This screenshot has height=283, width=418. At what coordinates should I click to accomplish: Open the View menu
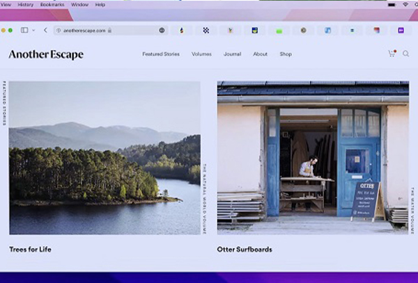6,5
